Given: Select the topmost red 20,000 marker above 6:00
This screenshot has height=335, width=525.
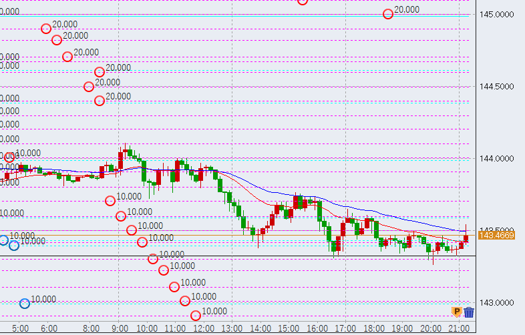Looking at the screenshot, I should pos(46,29).
